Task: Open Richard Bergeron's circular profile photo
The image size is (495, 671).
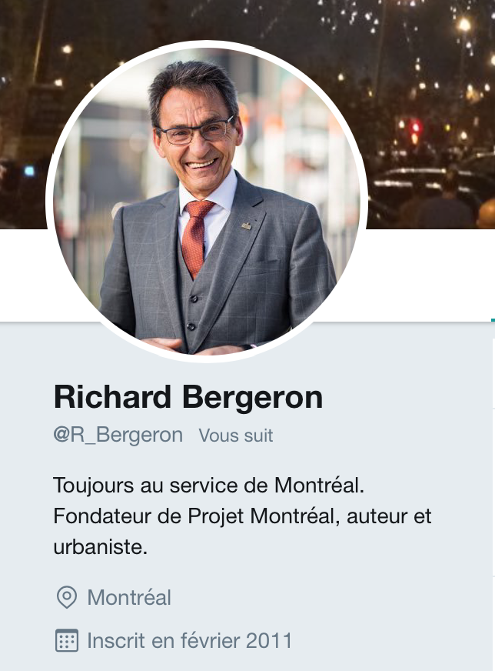Action: [207, 201]
